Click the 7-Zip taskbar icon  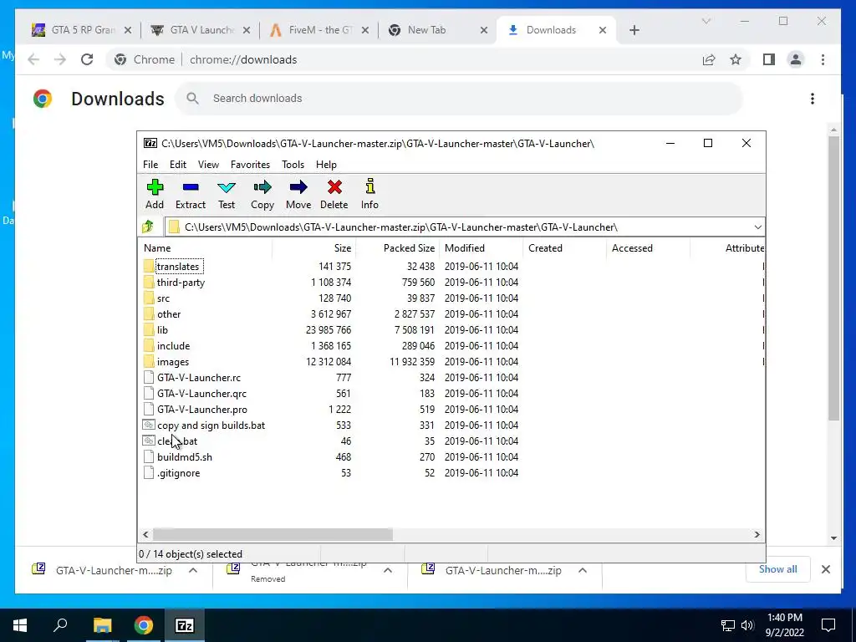click(185, 625)
